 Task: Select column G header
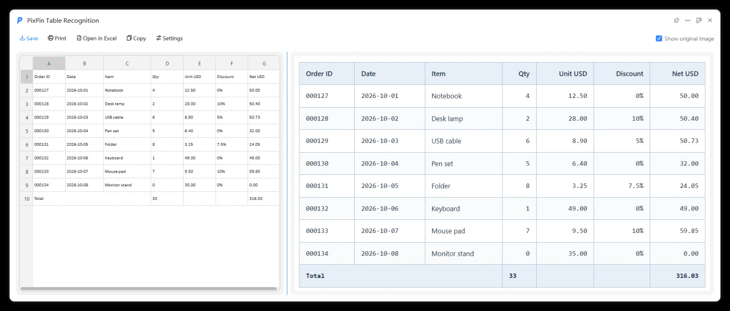(264, 63)
